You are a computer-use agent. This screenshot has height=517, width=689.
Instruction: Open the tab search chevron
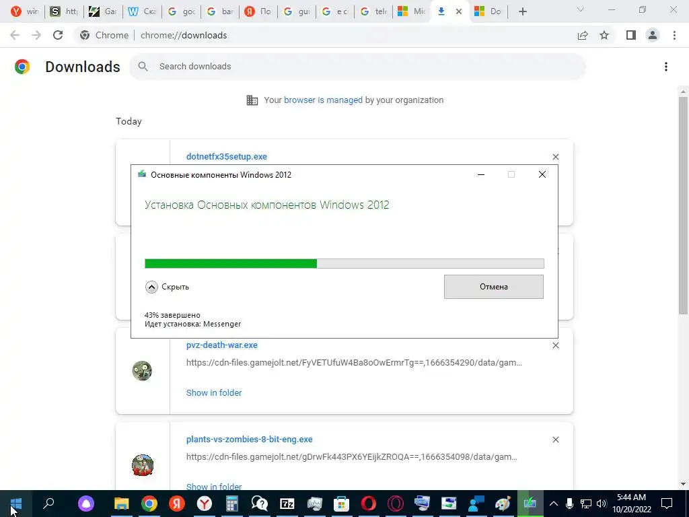581,9
